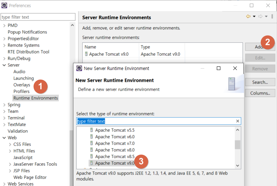Expand the Web Services node
Image resolution: width=277 pixels, height=186 pixels.
click(x=4, y=184)
